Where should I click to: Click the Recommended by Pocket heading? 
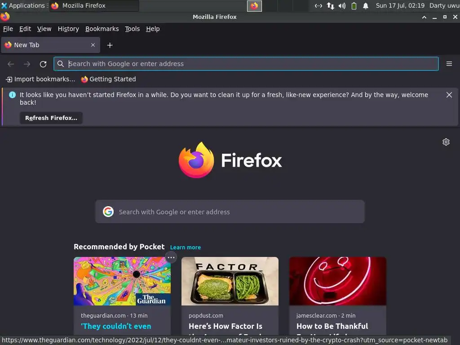point(119,247)
